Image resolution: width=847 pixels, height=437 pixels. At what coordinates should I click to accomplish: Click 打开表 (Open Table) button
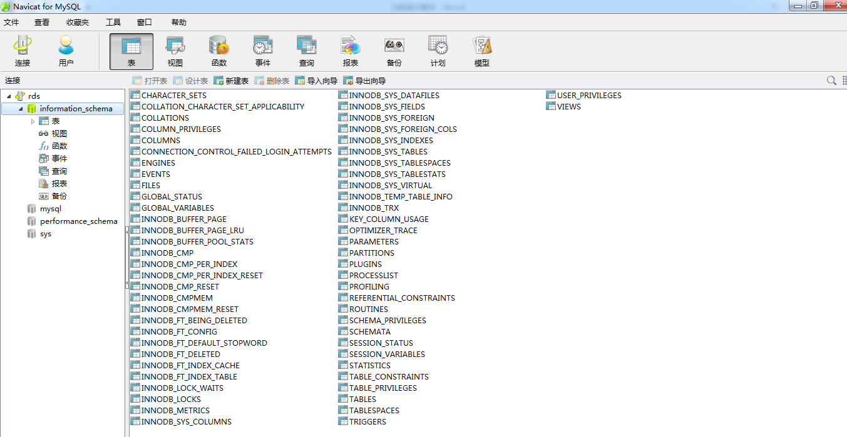(x=150, y=81)
